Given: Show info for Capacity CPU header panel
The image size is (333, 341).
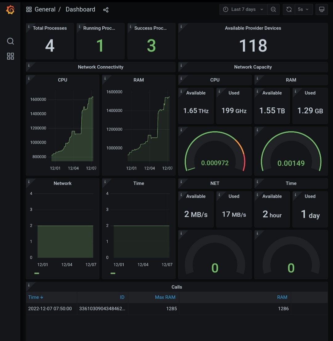Looking at the screenshot, I should (181, 78).
